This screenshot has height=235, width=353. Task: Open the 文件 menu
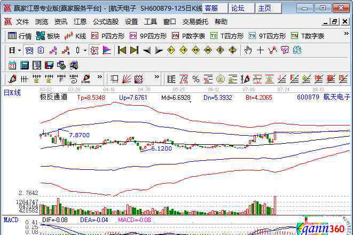pos(22,22)
